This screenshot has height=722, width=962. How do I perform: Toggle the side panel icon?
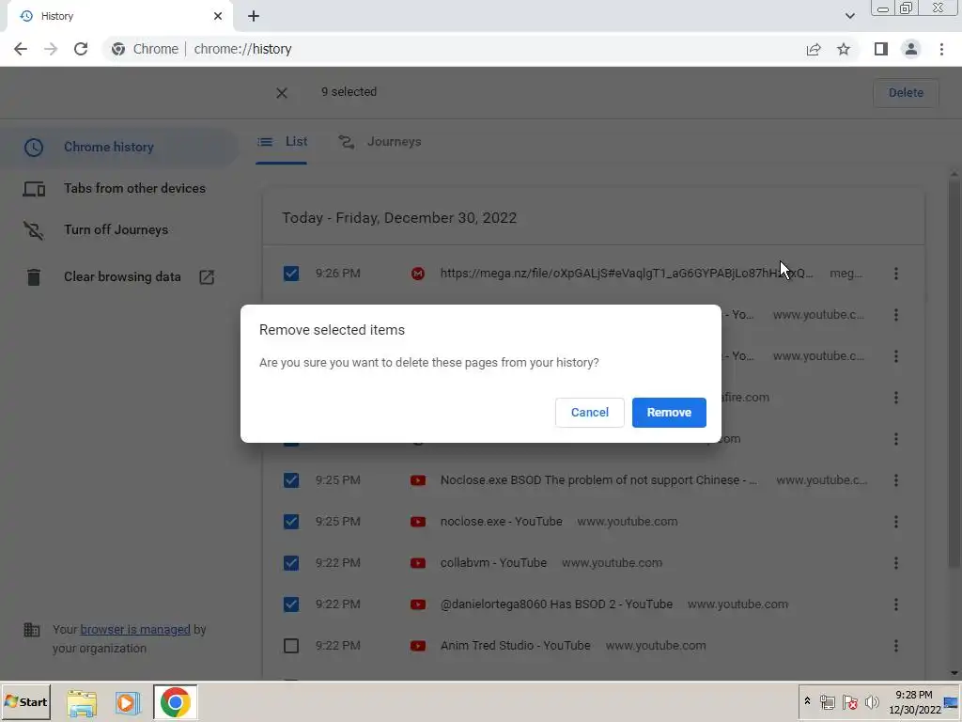881,49
